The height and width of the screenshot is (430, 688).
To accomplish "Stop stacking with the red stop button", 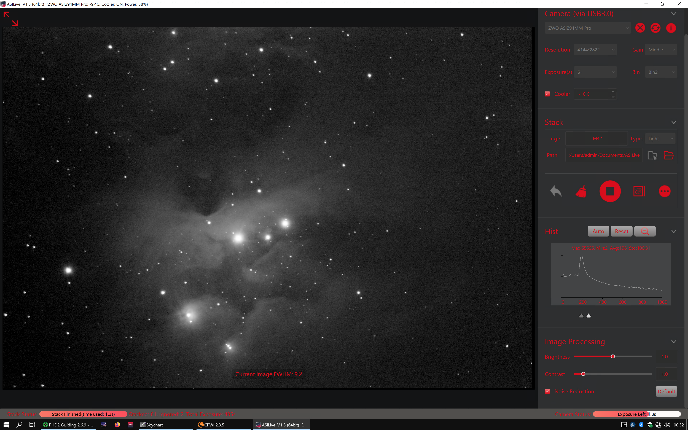I will [x=610, y=191].
